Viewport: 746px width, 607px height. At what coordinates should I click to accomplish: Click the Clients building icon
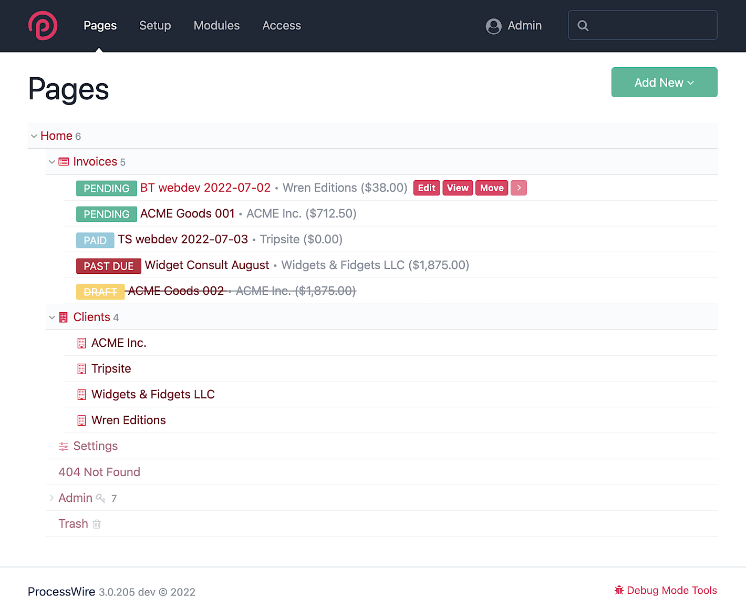point(64,317)
